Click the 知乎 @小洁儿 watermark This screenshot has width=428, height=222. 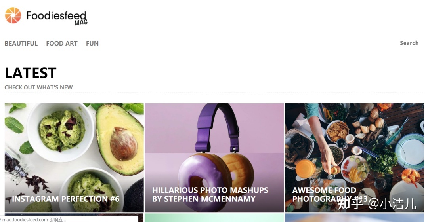point(377,204)
